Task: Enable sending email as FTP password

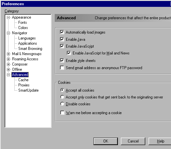Action: click(x=62, y=68)
